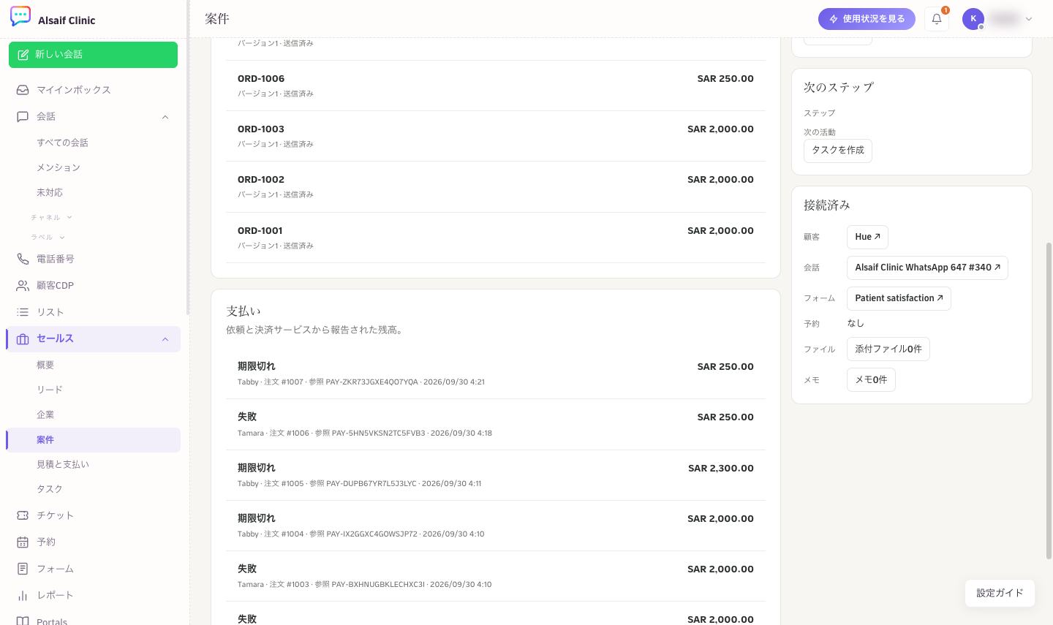Open the Patient satisfaction form link
Image resolution: width=1053 pixels, height=625 pixels.
(x=899, y=298)
